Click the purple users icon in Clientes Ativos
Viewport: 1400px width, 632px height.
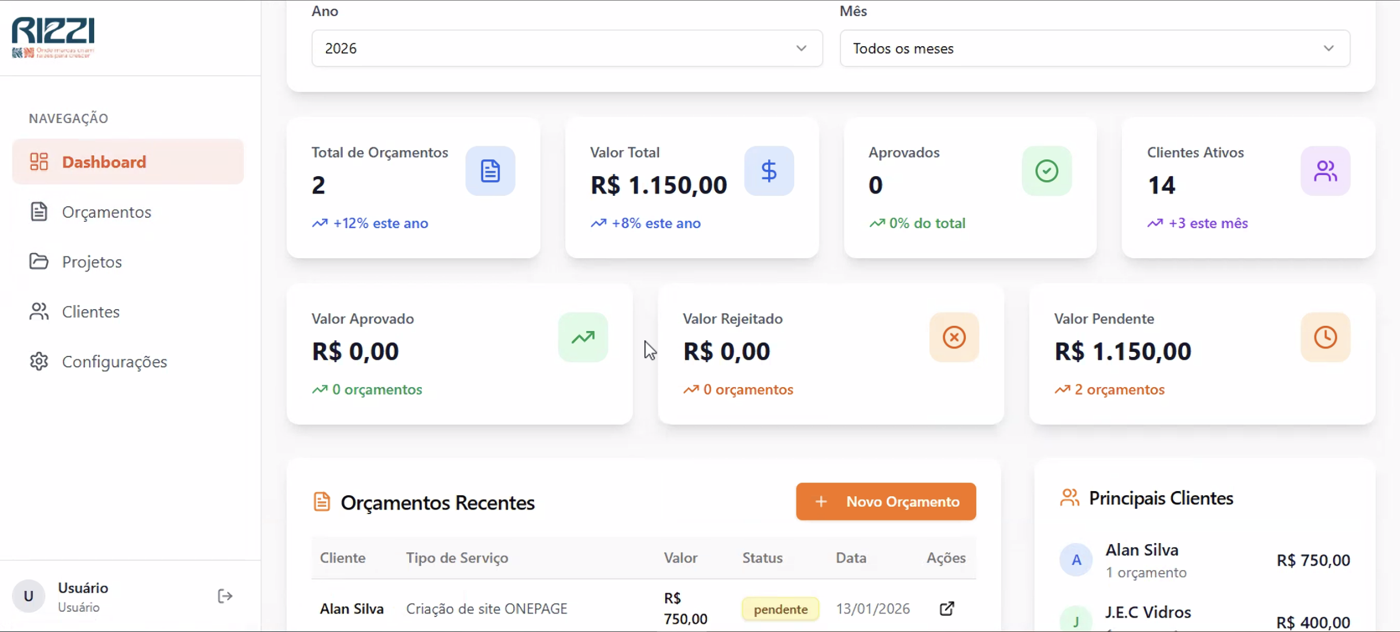click(x=1325, y=171)
